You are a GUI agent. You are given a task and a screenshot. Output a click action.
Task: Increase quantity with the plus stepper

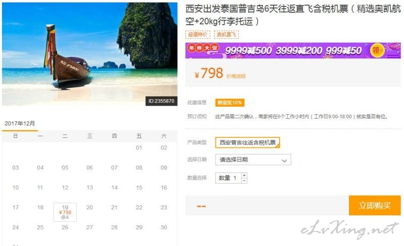click(244, 175)
